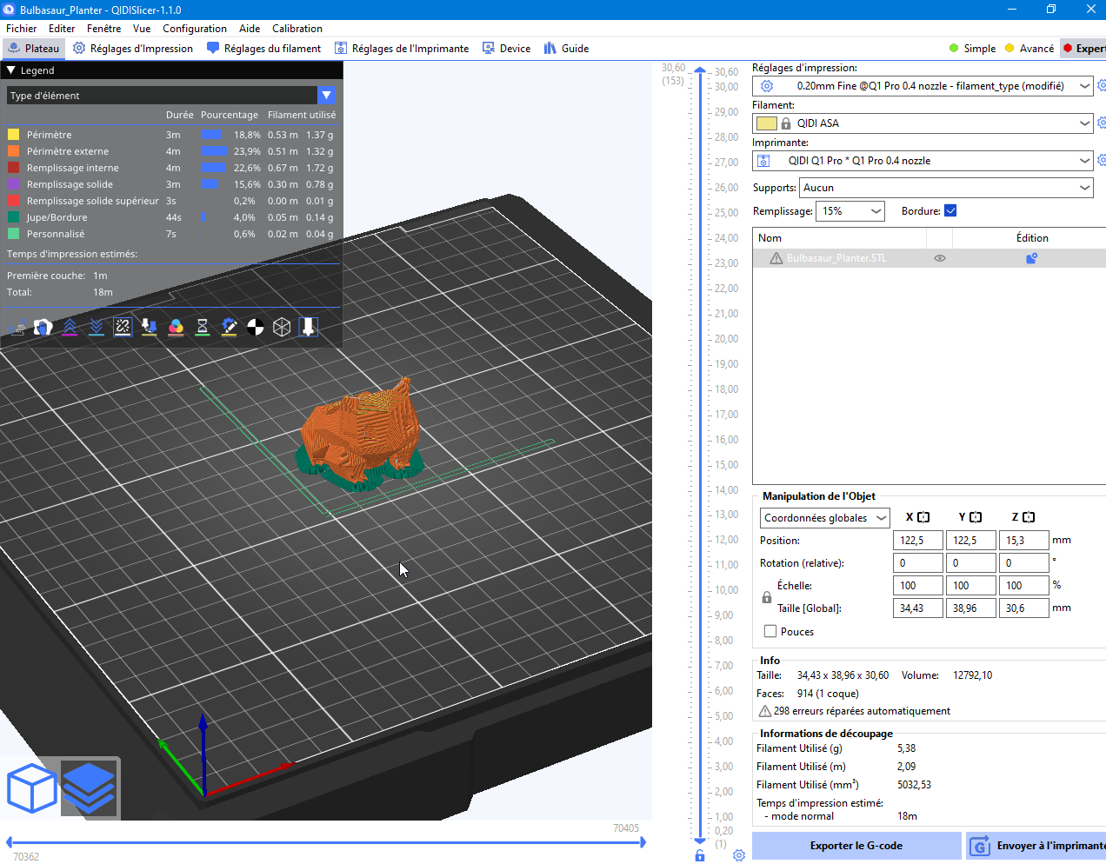Image resolution: width=1106 pixels, height=864 pixels.
Task: Switch to Réglages du filament tab
Action: tap(264, 49)
